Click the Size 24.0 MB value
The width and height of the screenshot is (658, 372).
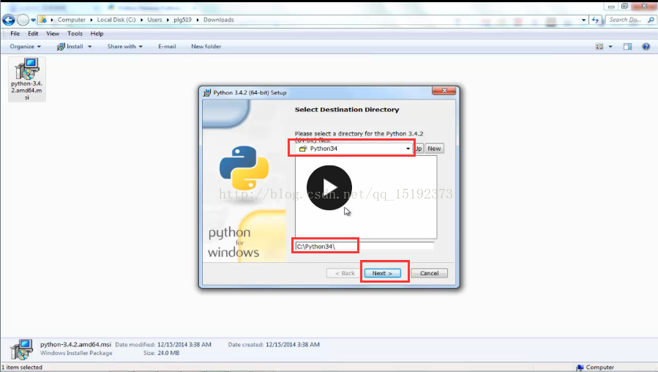(x=168, y=353)
